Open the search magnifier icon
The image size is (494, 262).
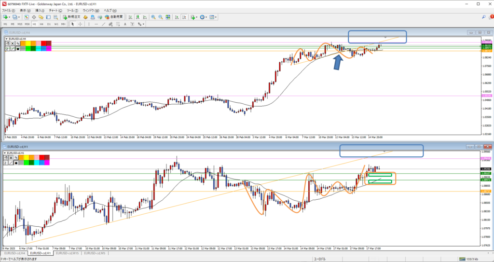tap(483, 17)
